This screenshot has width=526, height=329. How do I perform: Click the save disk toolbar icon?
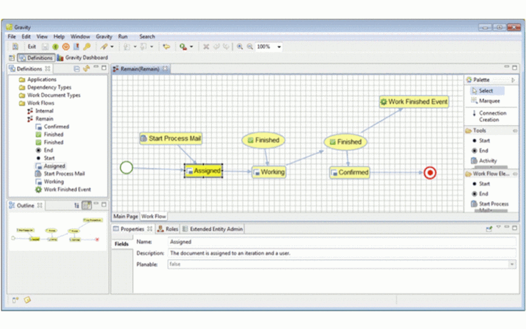pyautogui.click(x=45, y=47)
